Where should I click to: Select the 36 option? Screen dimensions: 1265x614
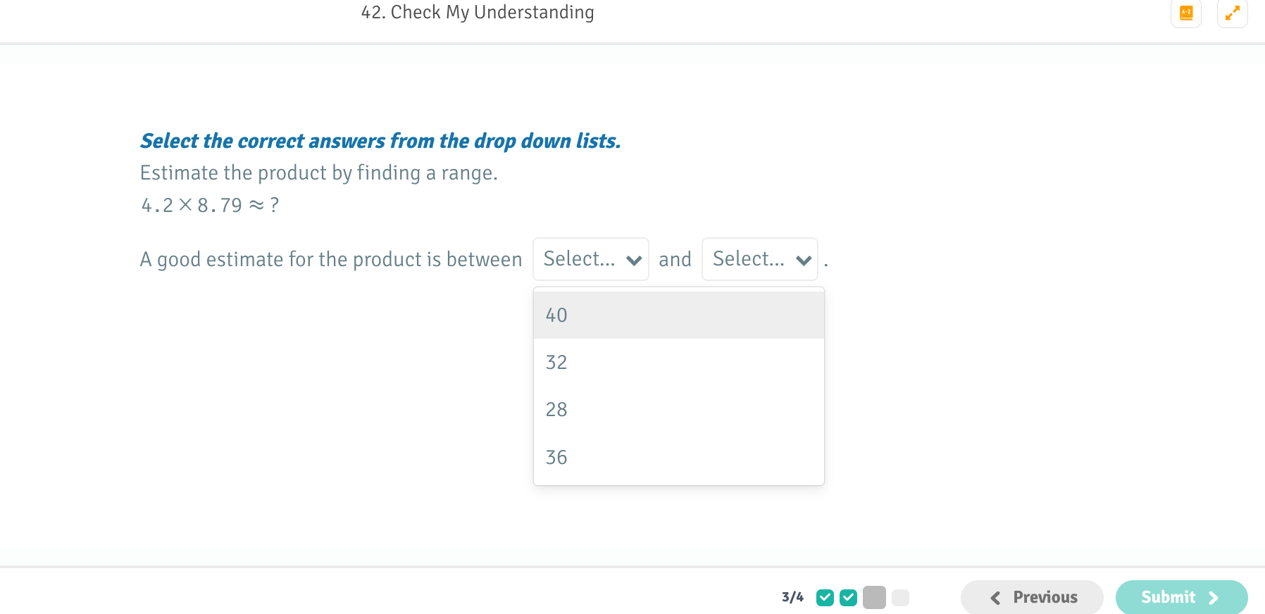coord(556,457)
